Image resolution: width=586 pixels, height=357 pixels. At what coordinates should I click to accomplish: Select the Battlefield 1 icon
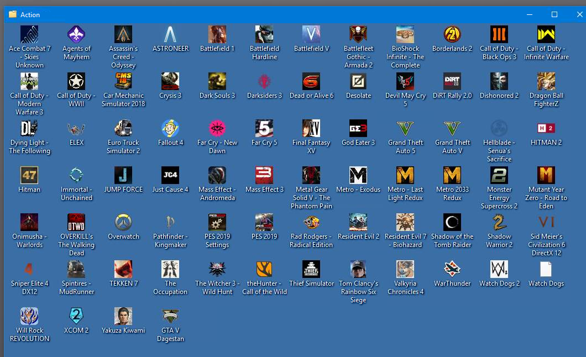click(x=217, y=34)
